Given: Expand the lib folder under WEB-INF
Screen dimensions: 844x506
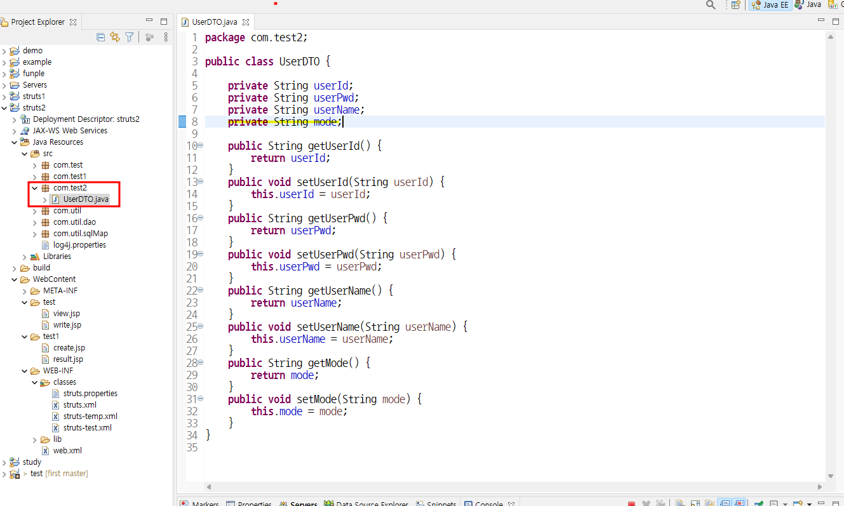Looking at the screenshot, I should point(34,439).
